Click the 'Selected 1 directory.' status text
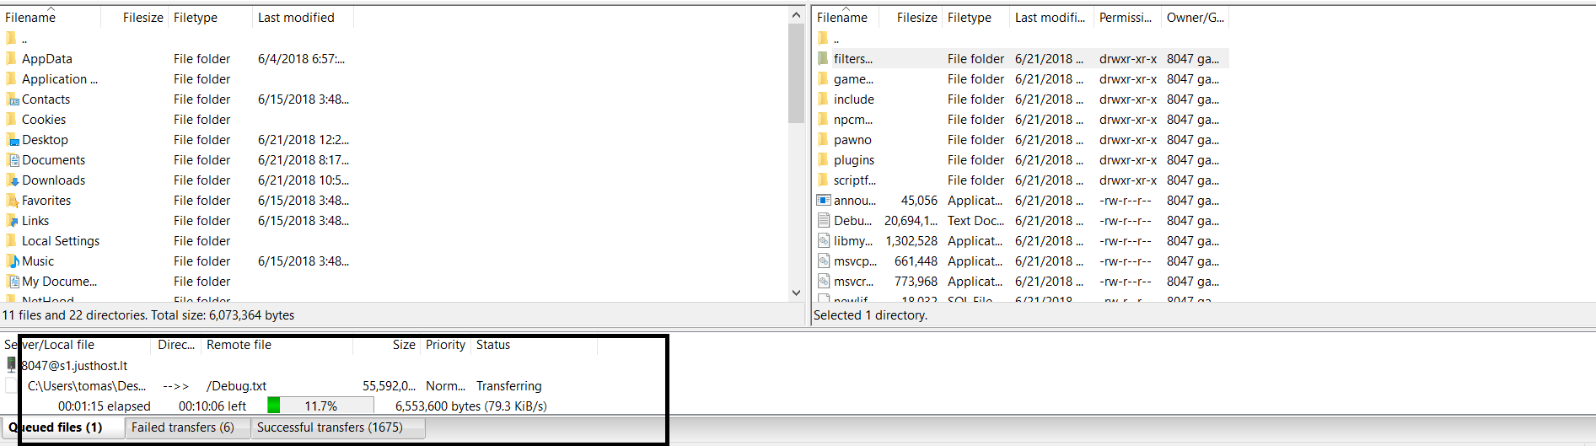1596x446 pixels. (870, 315)
